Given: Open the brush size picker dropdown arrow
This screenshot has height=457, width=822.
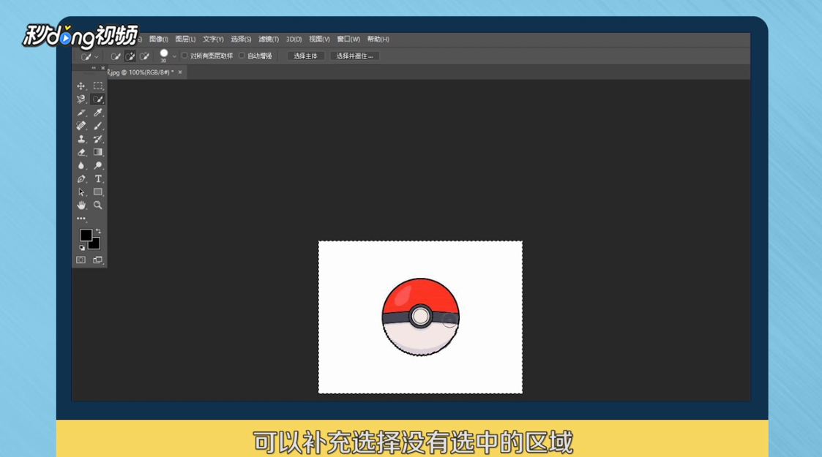Looking at the screenshot, I should click(x=174, y=56).
